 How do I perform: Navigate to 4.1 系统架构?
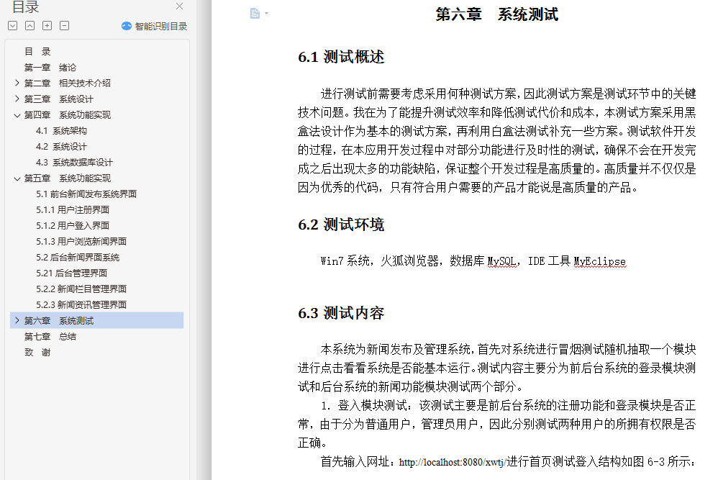tap(61, 130)
